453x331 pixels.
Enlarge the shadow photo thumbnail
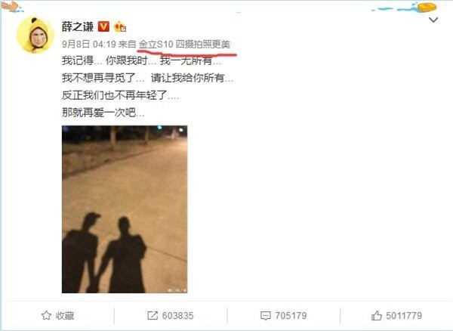[x=125, y=209]
